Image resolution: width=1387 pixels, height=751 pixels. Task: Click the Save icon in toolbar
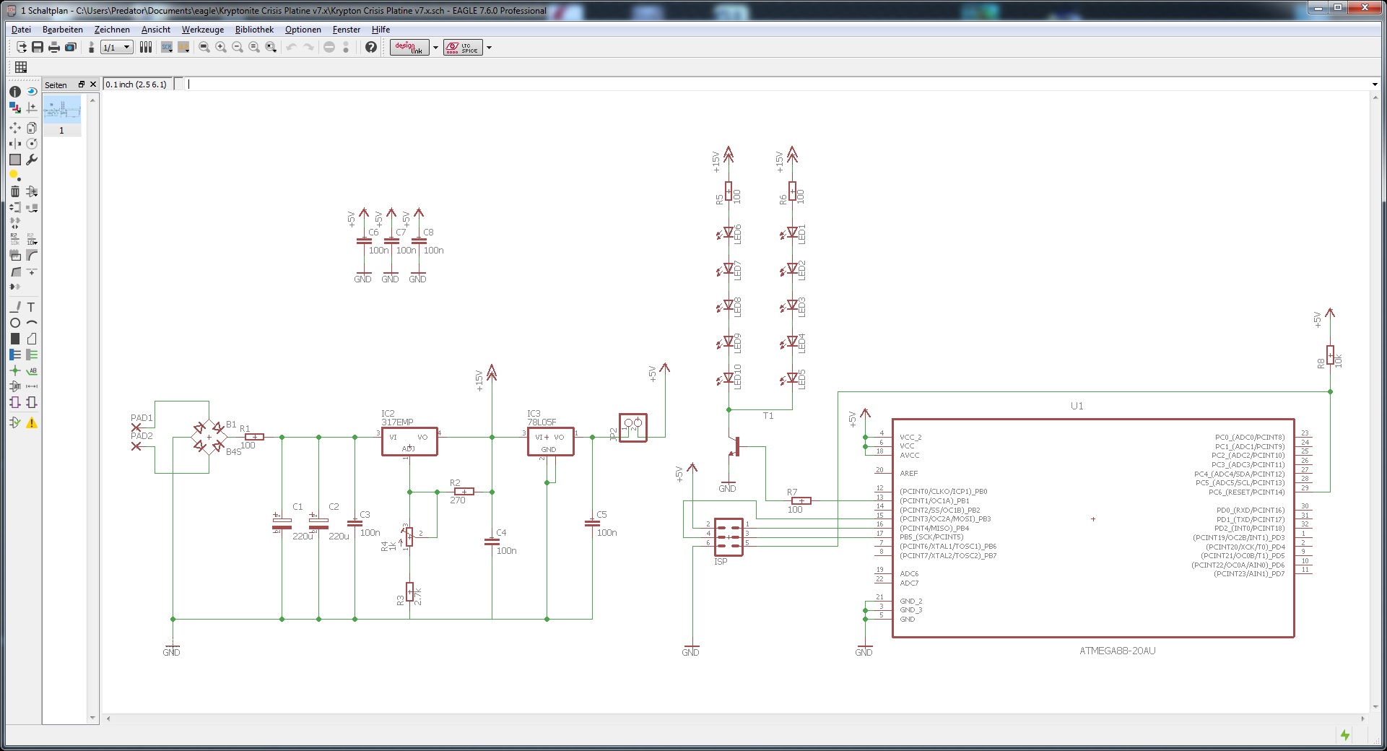pyautogui.click(x=38, y=47)
